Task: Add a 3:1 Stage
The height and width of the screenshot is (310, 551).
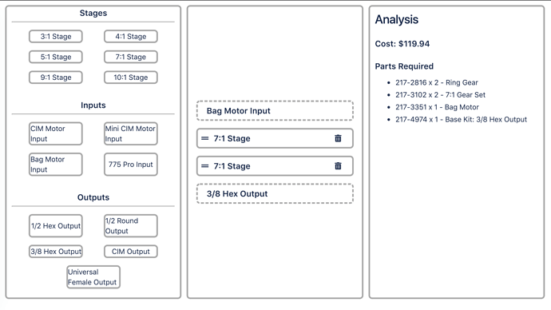Action: (56, 37)
